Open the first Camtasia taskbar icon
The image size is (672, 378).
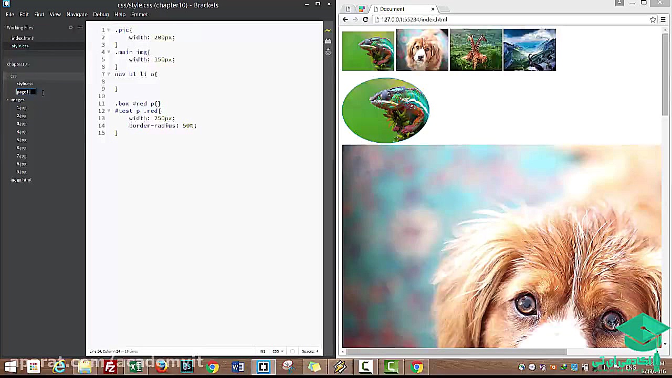365,366
